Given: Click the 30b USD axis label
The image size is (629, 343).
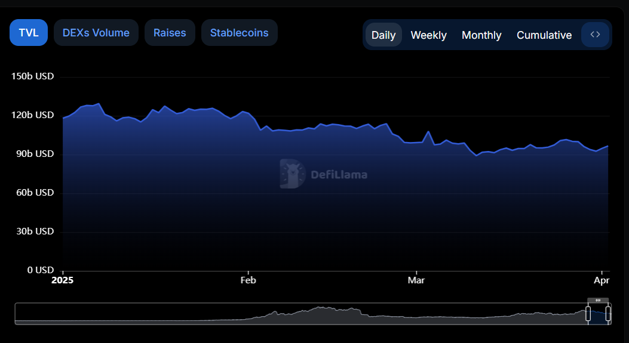Looking at the screenshot, I should [35, 231].
